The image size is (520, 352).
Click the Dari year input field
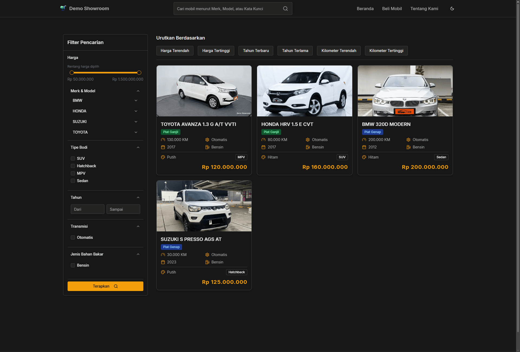87,209
